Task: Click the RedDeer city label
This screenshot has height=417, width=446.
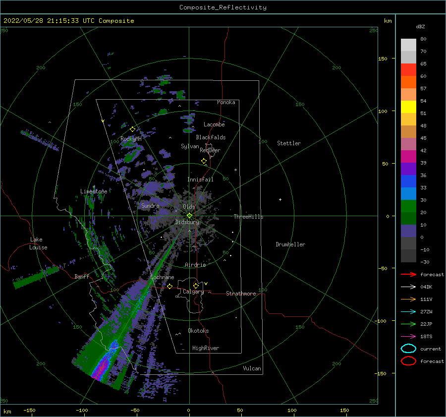Action: [x=210, y=150]
